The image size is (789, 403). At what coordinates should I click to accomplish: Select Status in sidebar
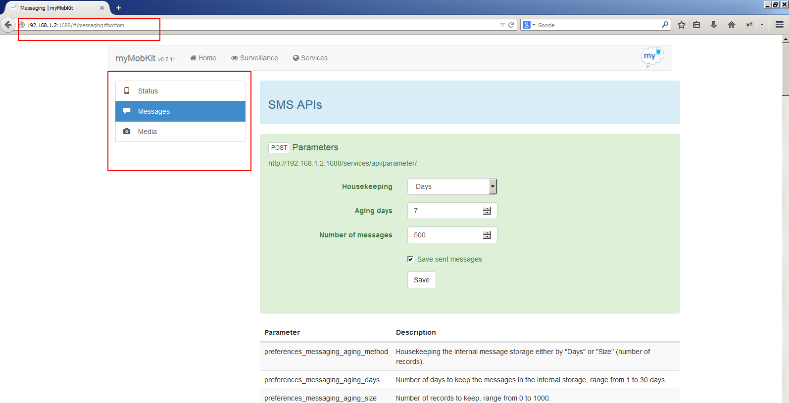pyautogui.click(x=181, y=91)
